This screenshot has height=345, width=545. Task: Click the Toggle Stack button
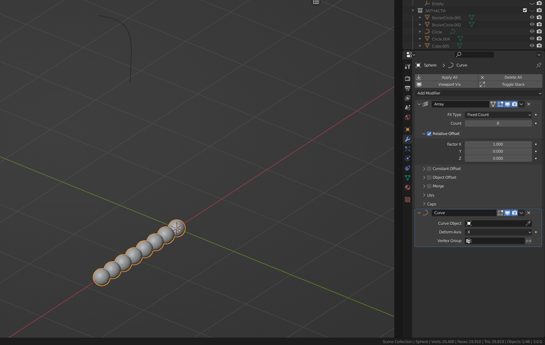(510, 85)
